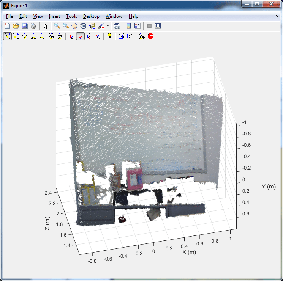
Task: Click the Y-axis tick label '-1'
Action: tap(244, 122)
